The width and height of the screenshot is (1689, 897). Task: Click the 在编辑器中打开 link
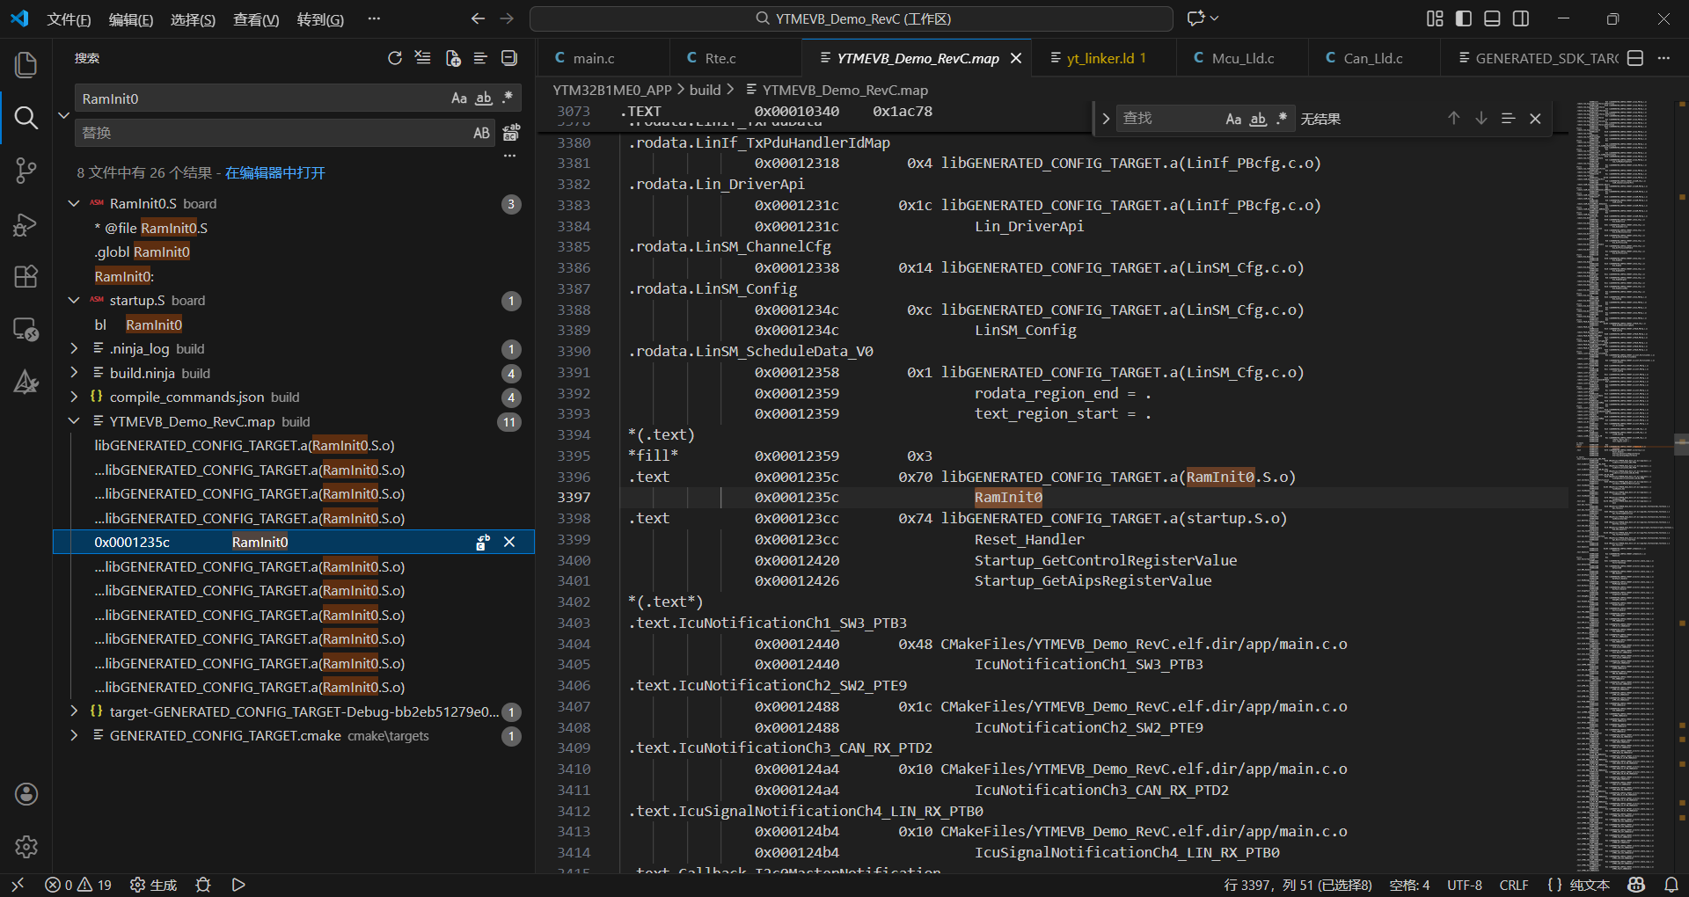click(x=274, y=173)
